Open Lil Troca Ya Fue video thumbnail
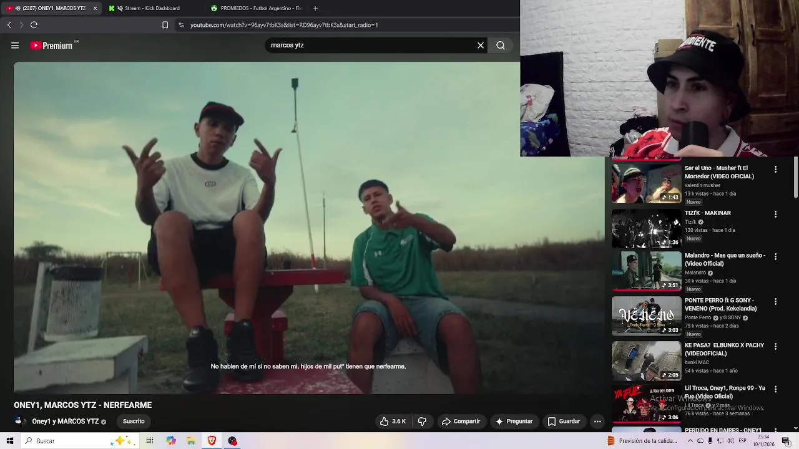 click(x=646, y=403)
